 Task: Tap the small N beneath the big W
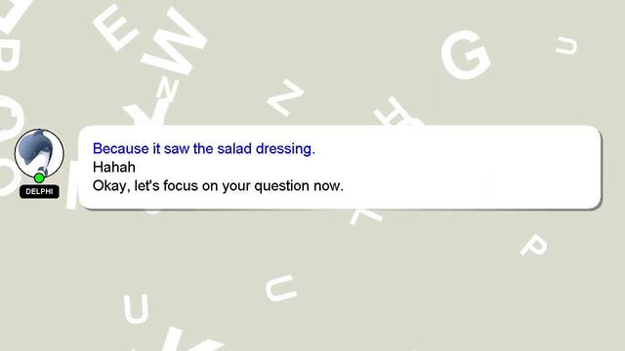(167, 90)
